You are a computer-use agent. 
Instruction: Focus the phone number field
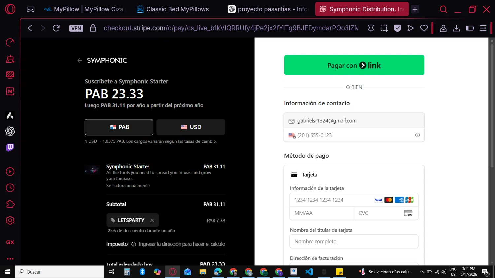[354, 135]
